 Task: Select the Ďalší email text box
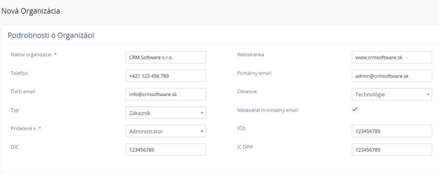[166, 94]
